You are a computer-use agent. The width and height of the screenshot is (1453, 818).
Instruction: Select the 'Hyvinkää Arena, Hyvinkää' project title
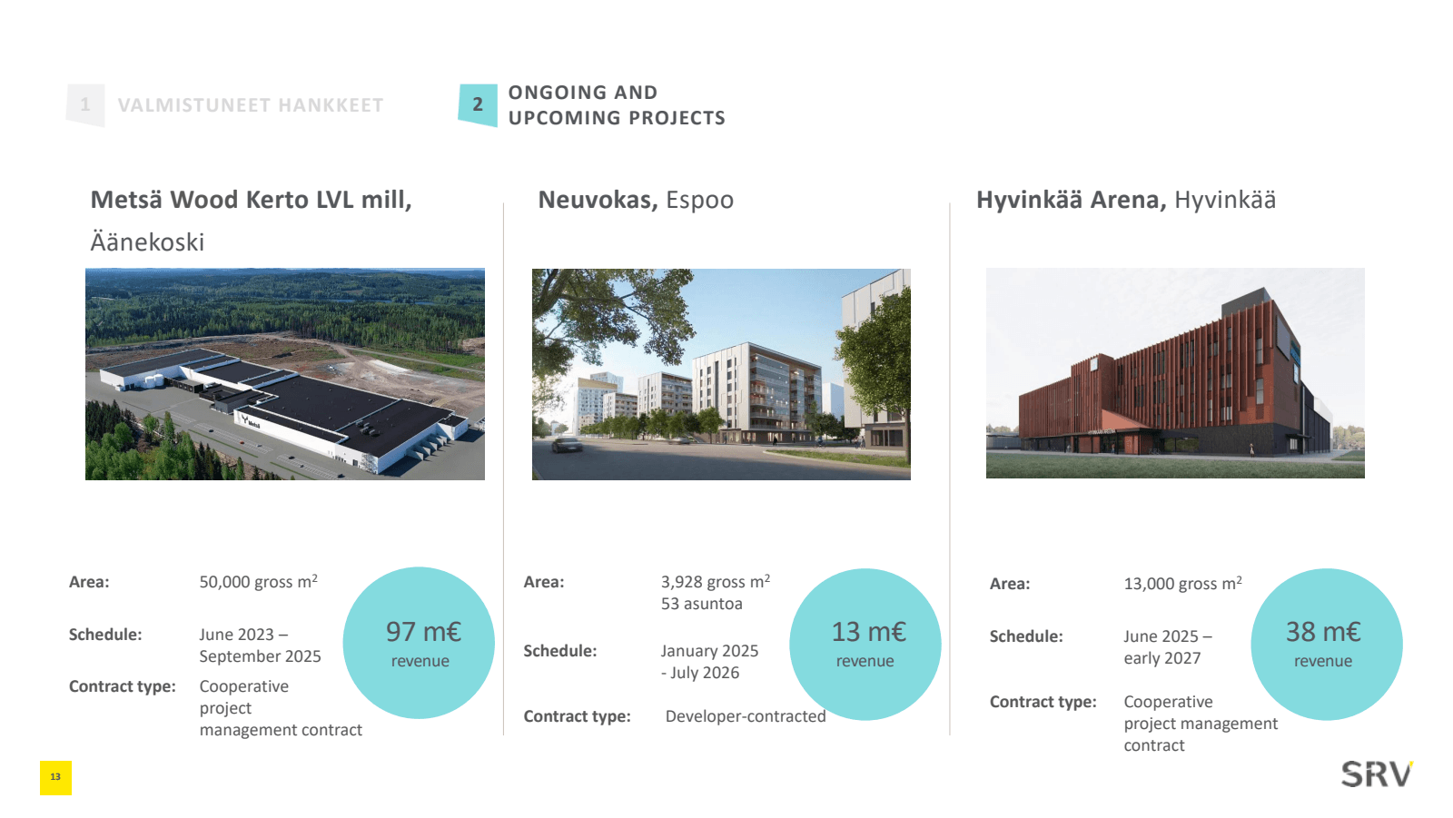(1126, 200)
